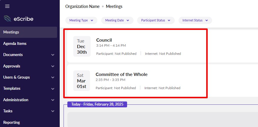
Task: Open the Meetings sidebar item
Action: coord(11,32)
